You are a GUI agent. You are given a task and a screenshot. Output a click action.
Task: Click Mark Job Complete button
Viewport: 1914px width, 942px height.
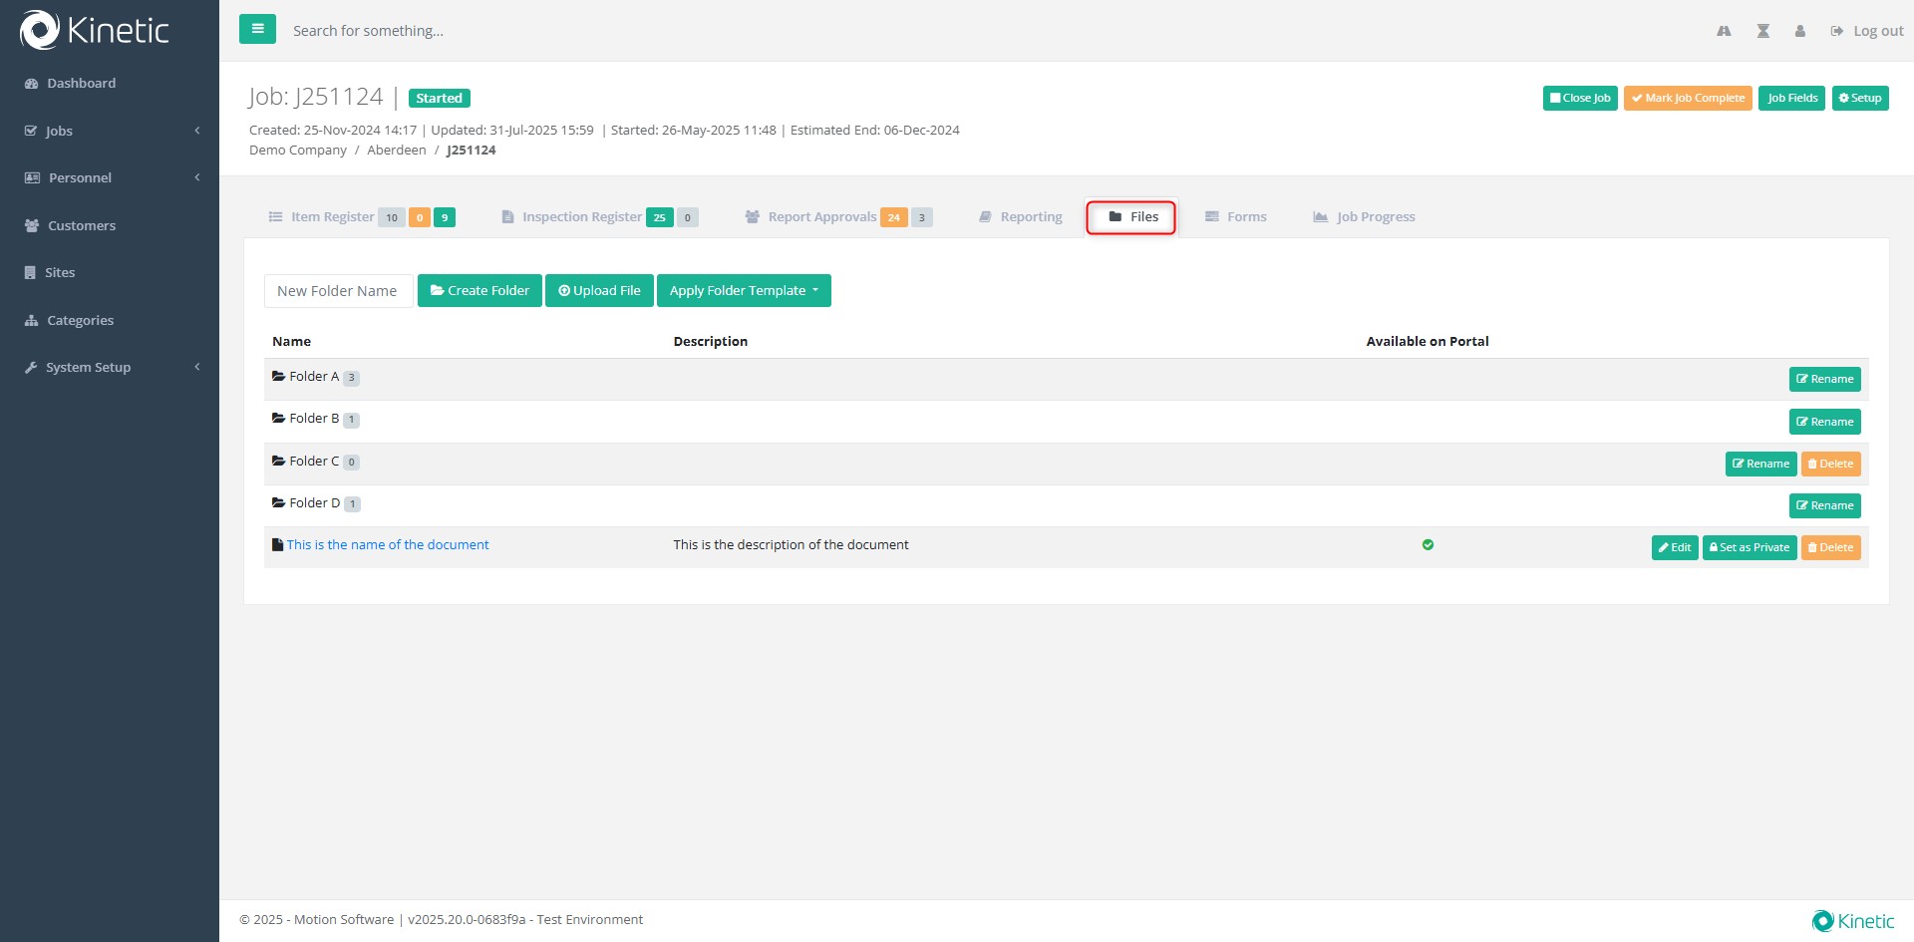coord(1688,98)
